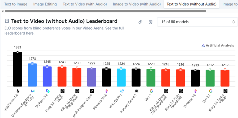Click the cyan Vidu Q3 Pro bar

point(121,77)
